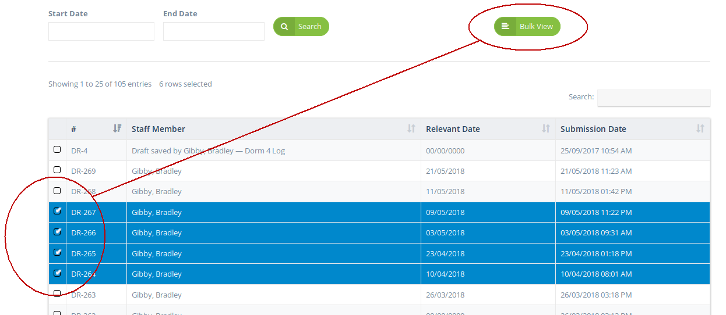726x315 pixels.
Task: Click submission date 10/04/2018 08:01 AM
Action: point(596,274)
